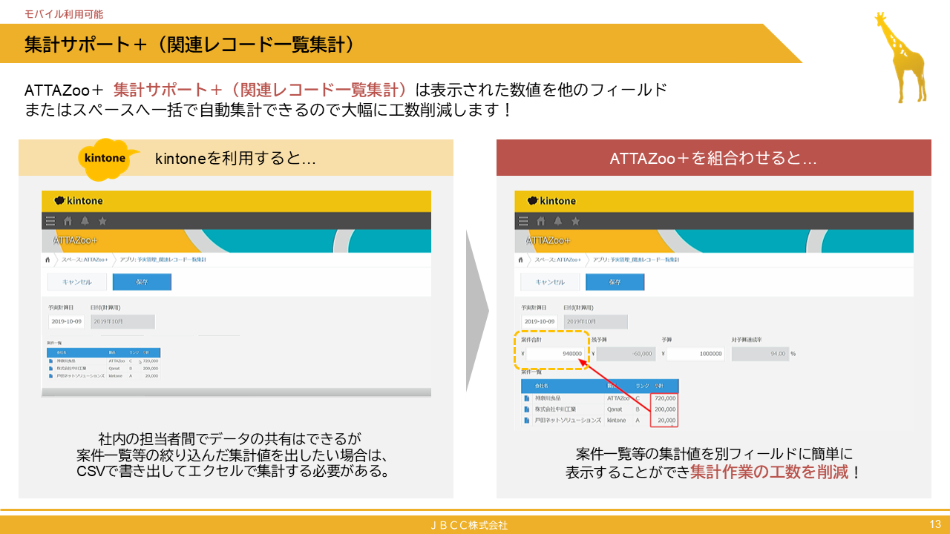Select the 案件合計 value field showing 940000
Image resolution: width=950 pixels, height=534 pixels.
point(555,352)
